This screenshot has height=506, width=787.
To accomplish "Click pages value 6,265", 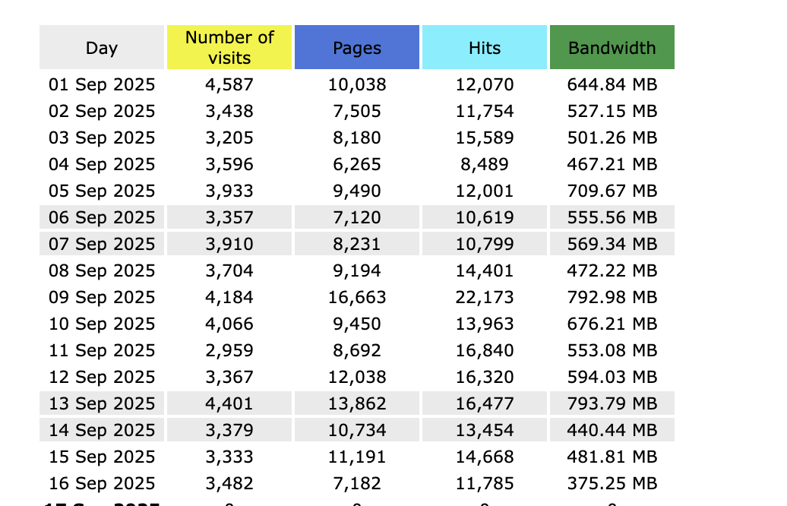I will tap(357, 164).
